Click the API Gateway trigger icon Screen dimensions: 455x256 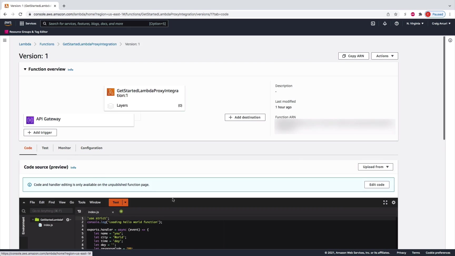[30, 120]
